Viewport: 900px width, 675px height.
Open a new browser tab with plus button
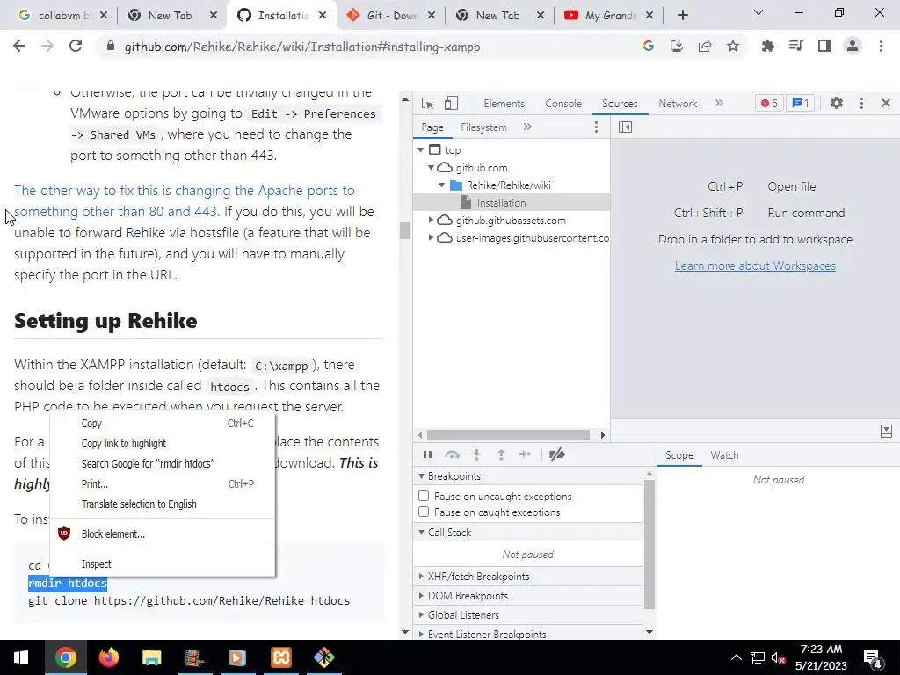click(x=682, y=16)
